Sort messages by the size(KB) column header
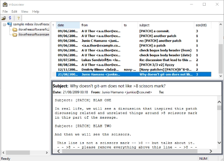 (x=202, y=25)
